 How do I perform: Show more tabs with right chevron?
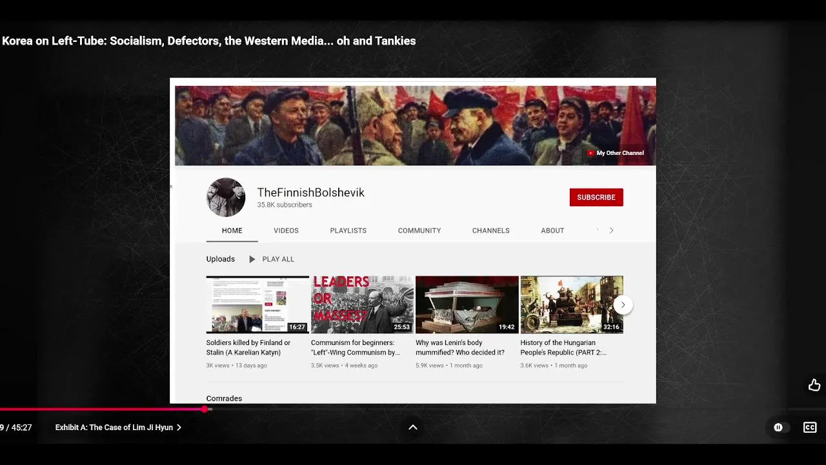click(611, 231)
